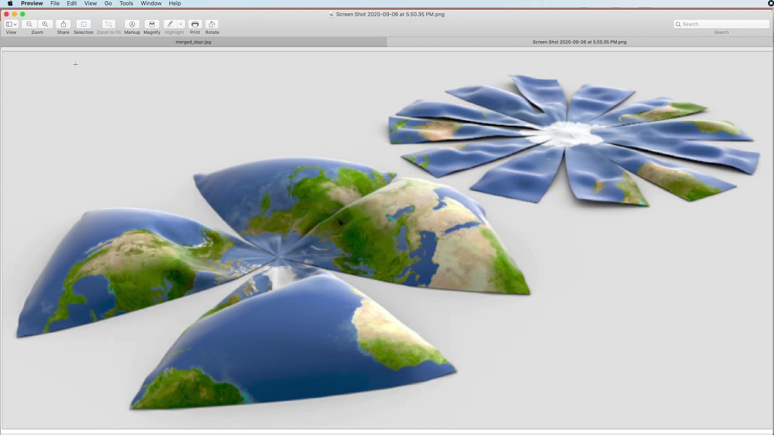The height and width of the screenshot is (435, 774).
Task: Open the Window menu
Action: coord(151,4)
